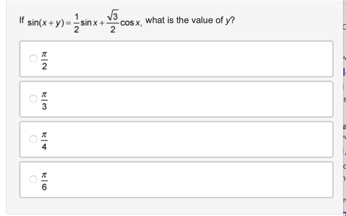Click the sin(x + y) expression

click(46, 23)
